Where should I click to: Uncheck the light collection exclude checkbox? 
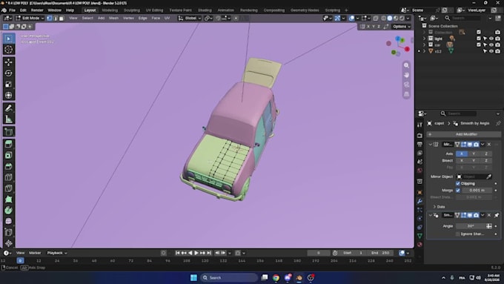[x=479, y=39]
